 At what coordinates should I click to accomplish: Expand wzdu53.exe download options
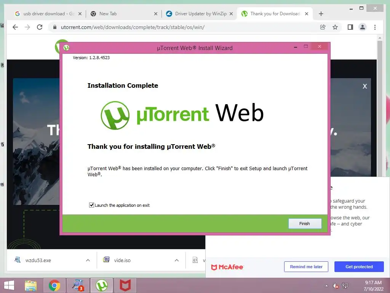pos(88,260)
